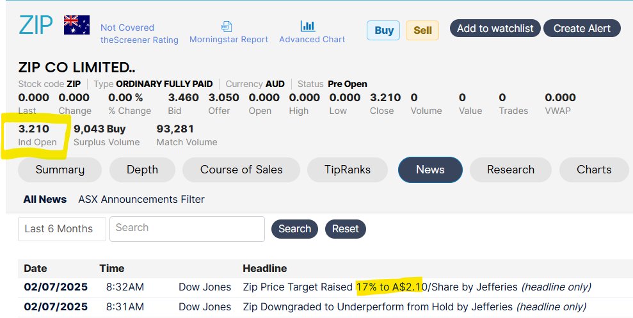Click the news Search text field
The width and height of the screenshot is (633, 318).
187,229
